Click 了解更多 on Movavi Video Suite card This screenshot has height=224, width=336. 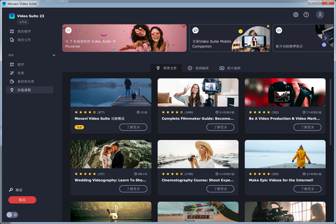click(133, 127)
